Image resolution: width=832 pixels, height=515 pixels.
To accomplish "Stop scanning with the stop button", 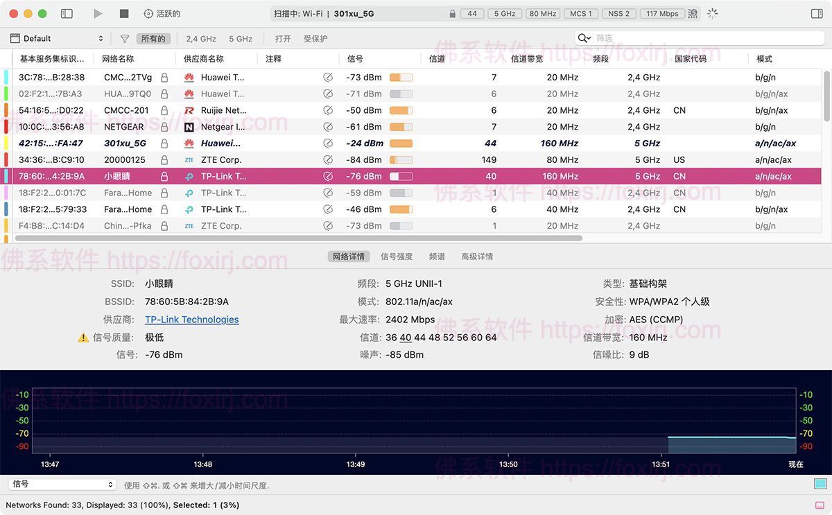I will (x=124, y=14).
